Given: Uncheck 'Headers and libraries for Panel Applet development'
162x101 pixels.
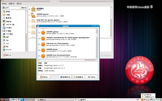Looking at the screenshot, I should (39, 39).
